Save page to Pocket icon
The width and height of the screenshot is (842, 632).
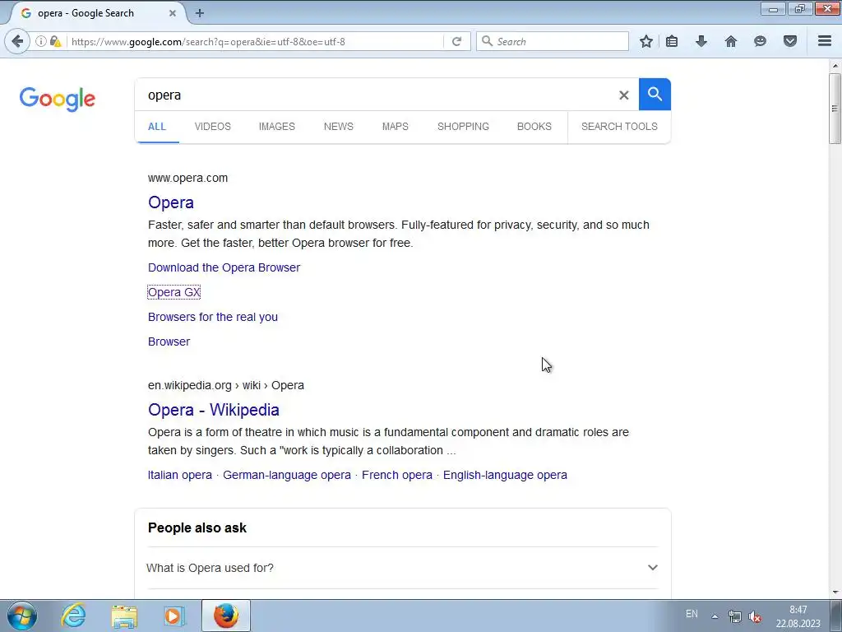pyautogui.click(x=790, y=41)
